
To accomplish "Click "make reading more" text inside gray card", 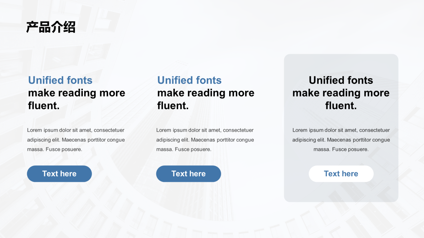I will 341,93.
